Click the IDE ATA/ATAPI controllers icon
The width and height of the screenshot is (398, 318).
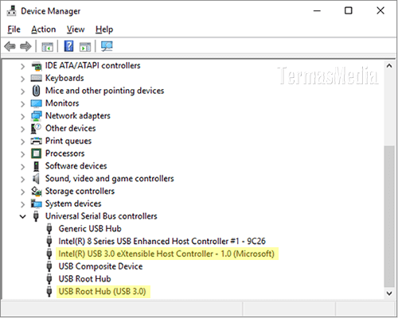coord(37,66)
